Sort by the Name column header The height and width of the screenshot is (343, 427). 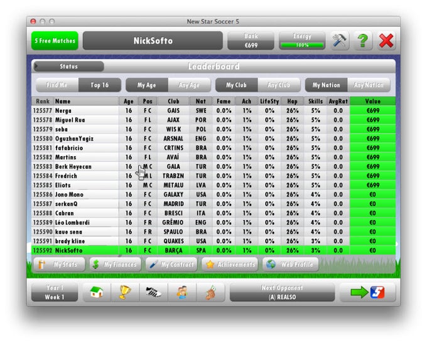point(86,101)
